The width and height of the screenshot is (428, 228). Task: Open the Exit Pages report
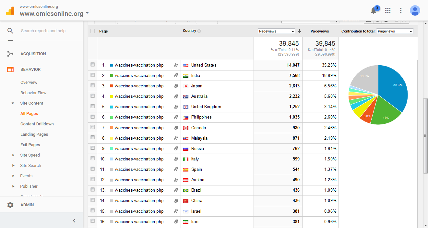pos(30,145)
